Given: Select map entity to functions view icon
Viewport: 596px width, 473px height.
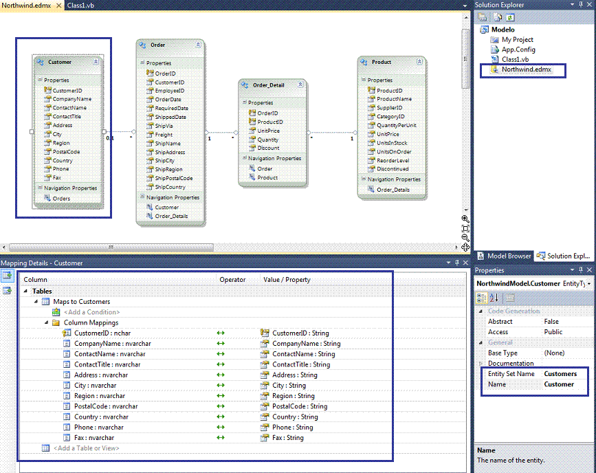Looking at the screenshot, I should pos(8,291).
